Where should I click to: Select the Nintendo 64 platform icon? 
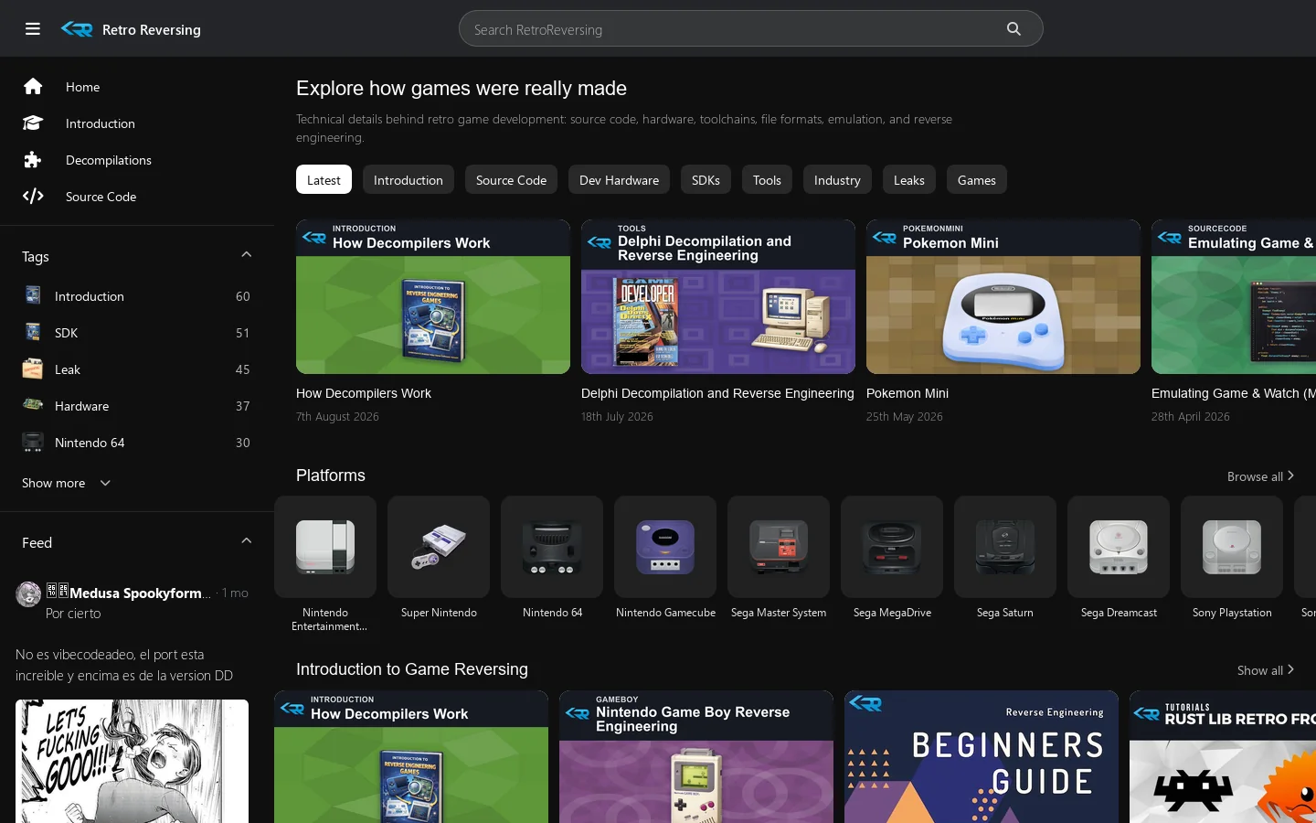pos(552,547)
